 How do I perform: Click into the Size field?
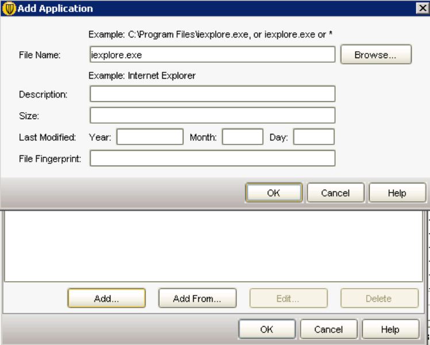[213, 115]
